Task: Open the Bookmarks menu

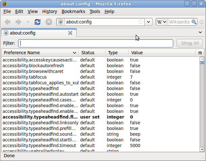Action: (x=73, y=11)
